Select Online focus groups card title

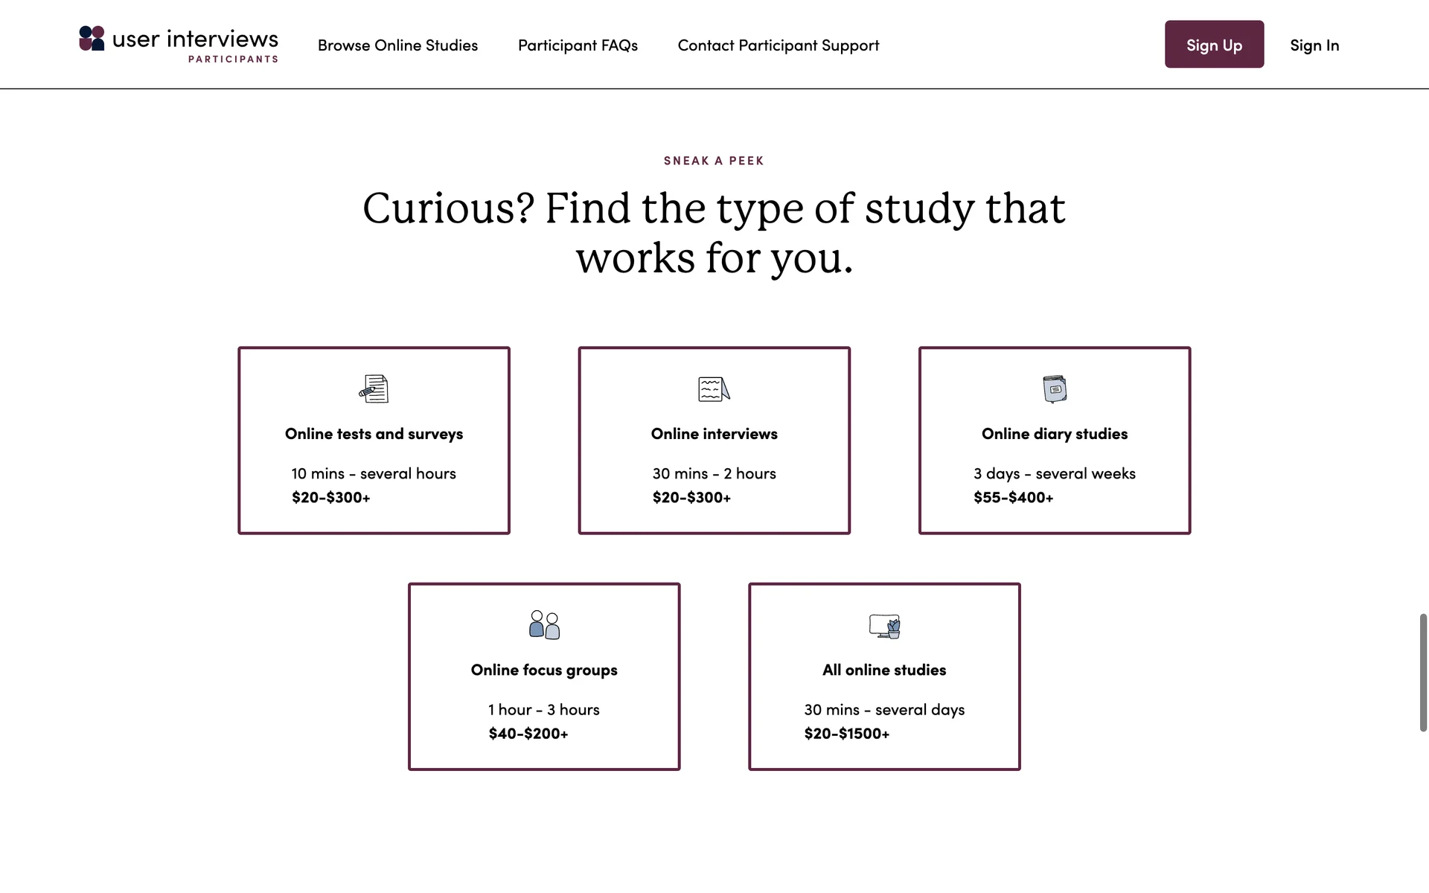544,670
